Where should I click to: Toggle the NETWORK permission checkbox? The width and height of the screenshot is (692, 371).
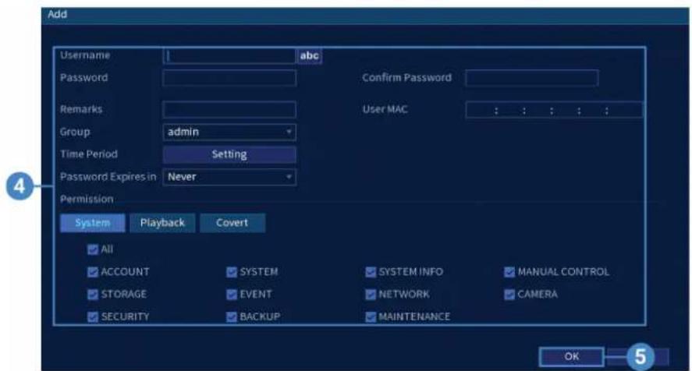click(x=371, y=295)
